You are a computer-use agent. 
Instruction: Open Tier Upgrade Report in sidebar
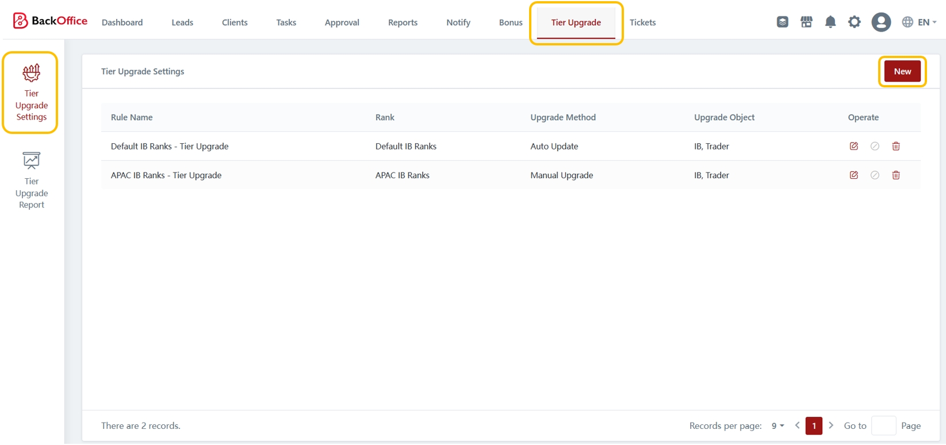pos(31,181)
